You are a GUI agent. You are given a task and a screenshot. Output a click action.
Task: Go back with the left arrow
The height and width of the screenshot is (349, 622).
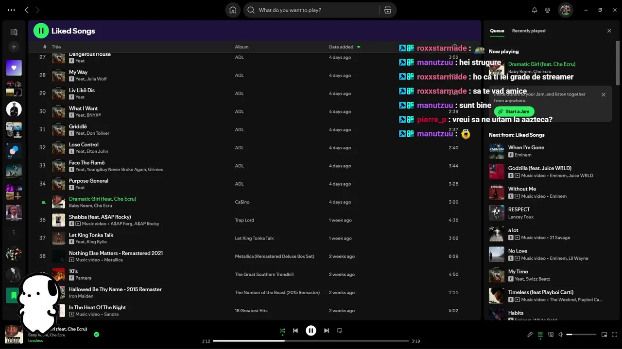(27, 10)
